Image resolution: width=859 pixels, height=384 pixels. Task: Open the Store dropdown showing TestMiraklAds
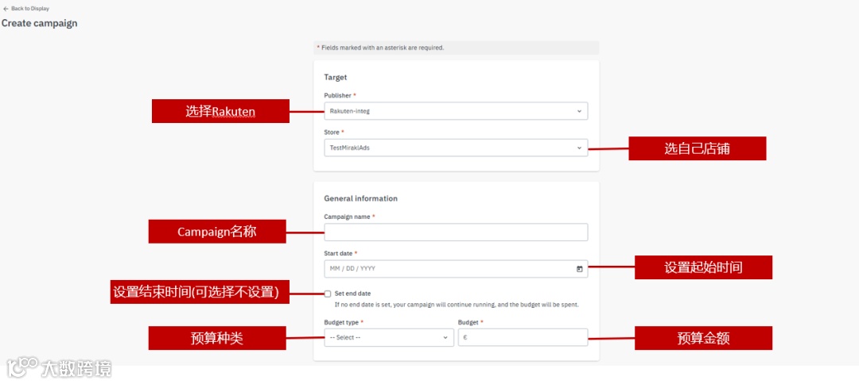pyautogui.click(x=456, y=148)
